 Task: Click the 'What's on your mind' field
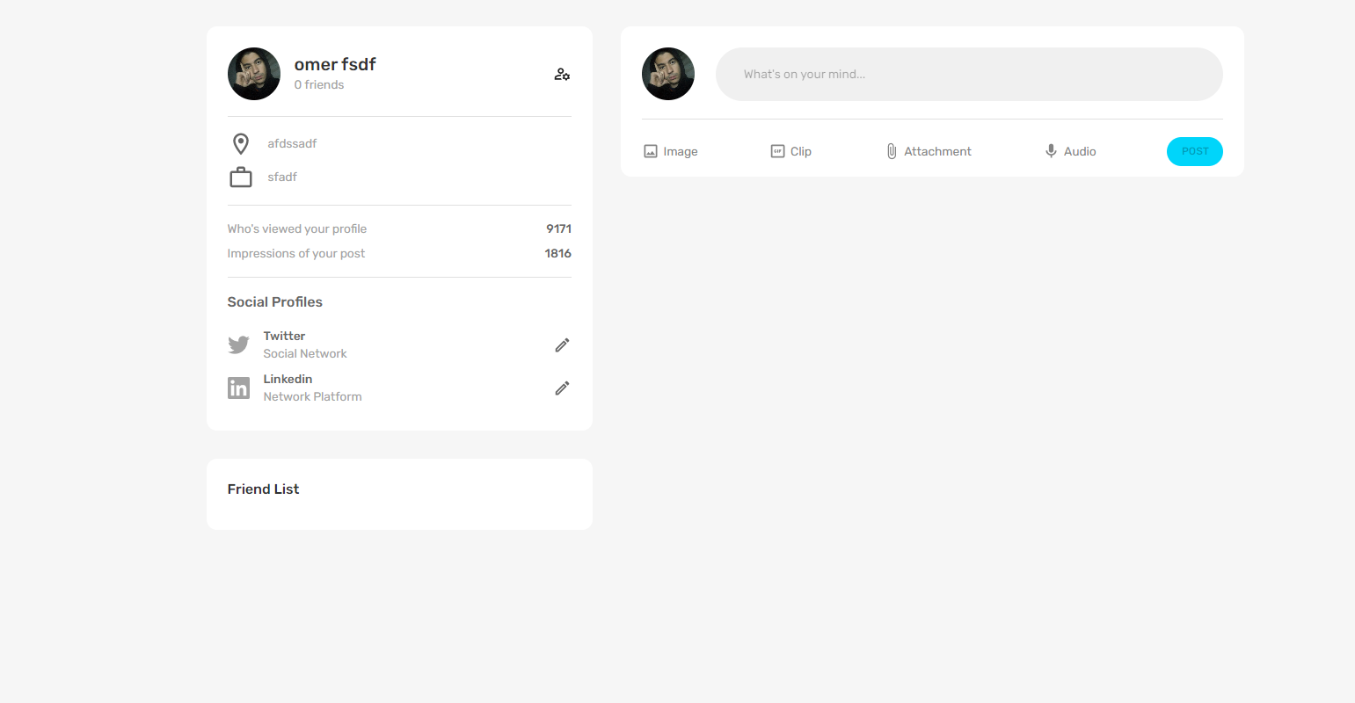click(969, 74)
